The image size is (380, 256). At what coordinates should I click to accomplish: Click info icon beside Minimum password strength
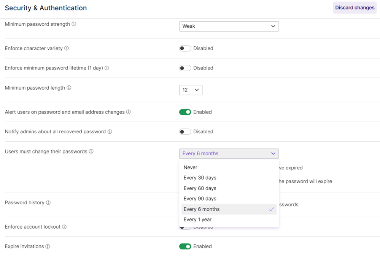(74, 24)
